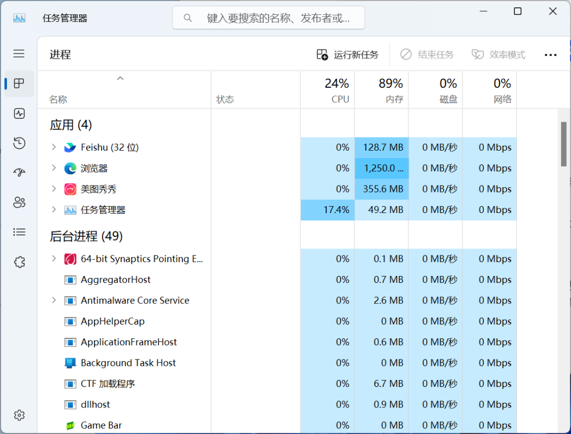
Task: Click 运行新任务 button
Action: coord(347,54)
